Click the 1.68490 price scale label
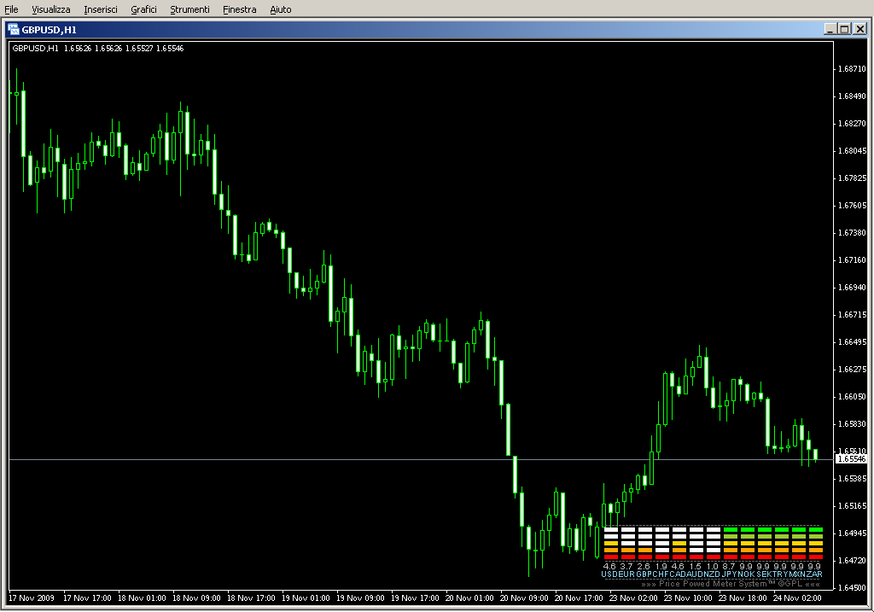Viewport: 874px width, 612px height. [853, 96]
